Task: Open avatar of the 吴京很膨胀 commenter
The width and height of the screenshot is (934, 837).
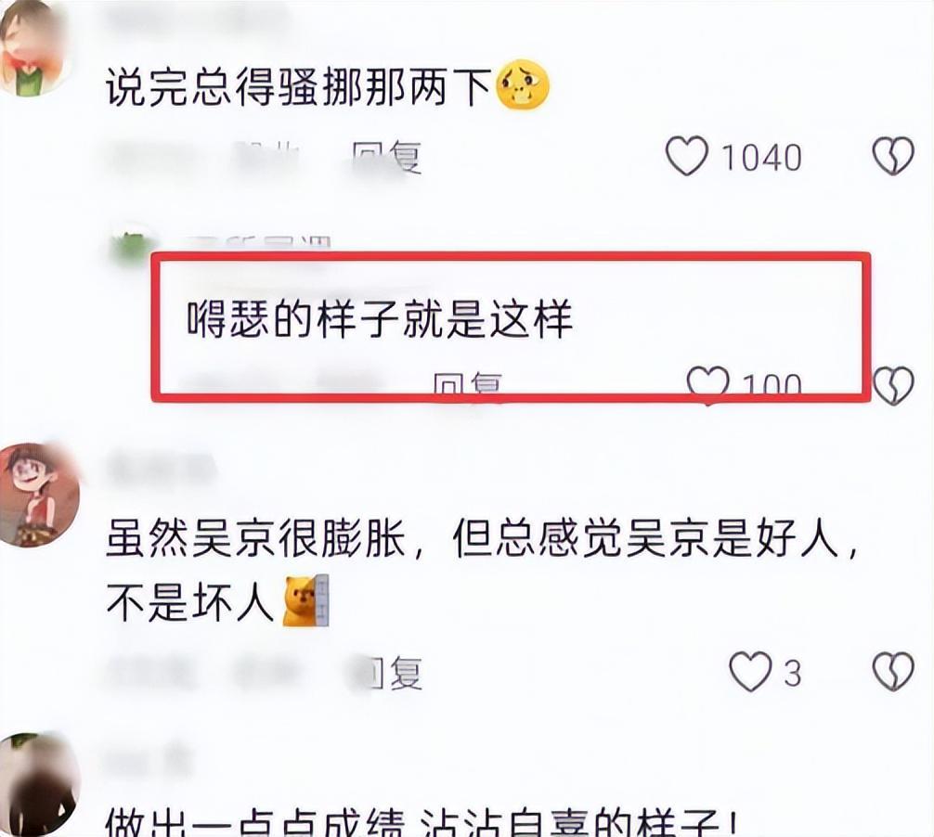Action: (x=38, y=494)
